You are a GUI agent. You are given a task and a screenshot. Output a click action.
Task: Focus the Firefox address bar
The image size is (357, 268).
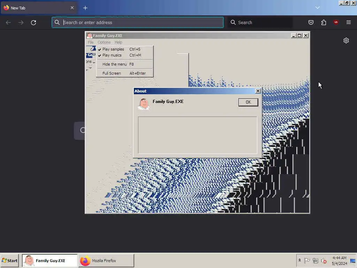[x=138, y=22]
